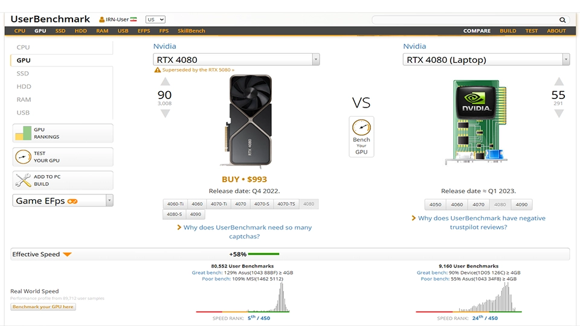
Task: Downvote the RTX 4080 desktop card
Action: pyautogui.click(x=164, y=113)
